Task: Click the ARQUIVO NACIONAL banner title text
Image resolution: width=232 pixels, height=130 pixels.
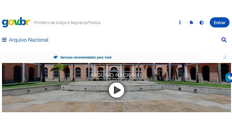Action: 116,75
